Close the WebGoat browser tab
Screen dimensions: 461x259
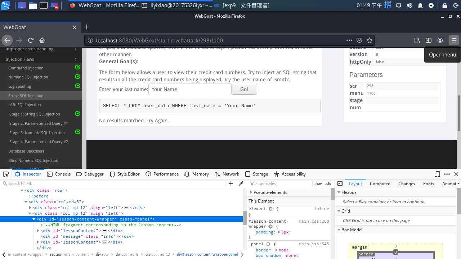coord(75,27)
